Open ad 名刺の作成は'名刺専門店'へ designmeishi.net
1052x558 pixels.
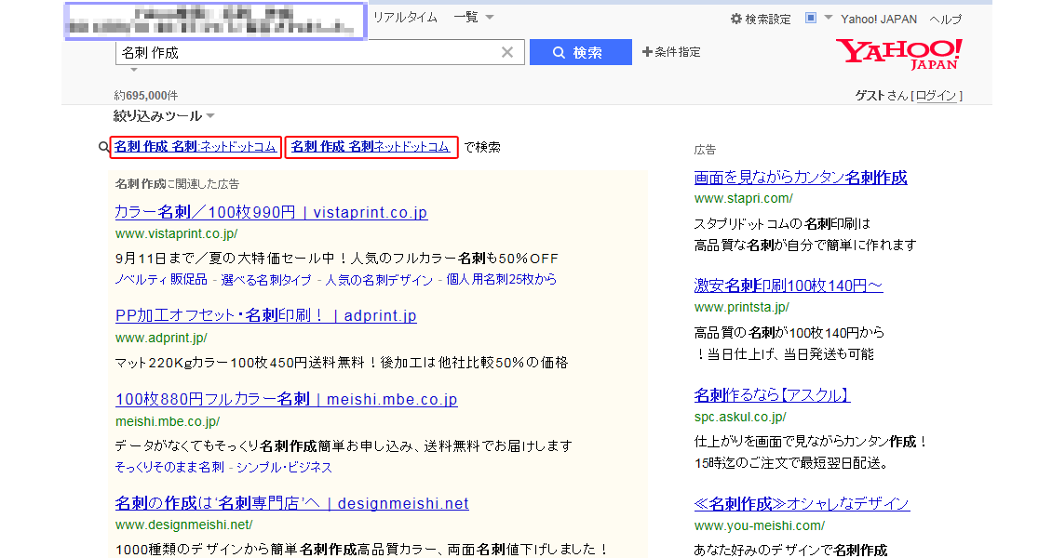click(x=291, y=503)
